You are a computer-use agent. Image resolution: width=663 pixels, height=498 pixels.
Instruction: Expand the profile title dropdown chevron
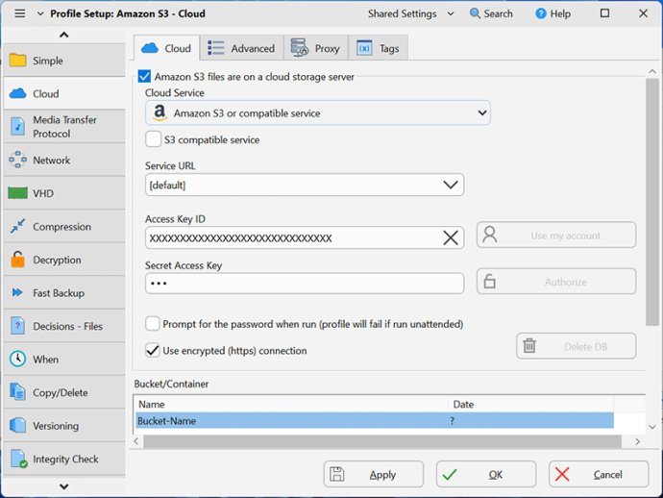tap(40, 13)
